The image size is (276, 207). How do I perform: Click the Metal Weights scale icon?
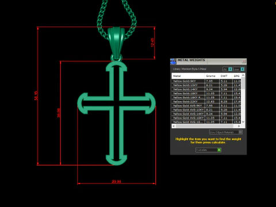(x=173, y=62)
